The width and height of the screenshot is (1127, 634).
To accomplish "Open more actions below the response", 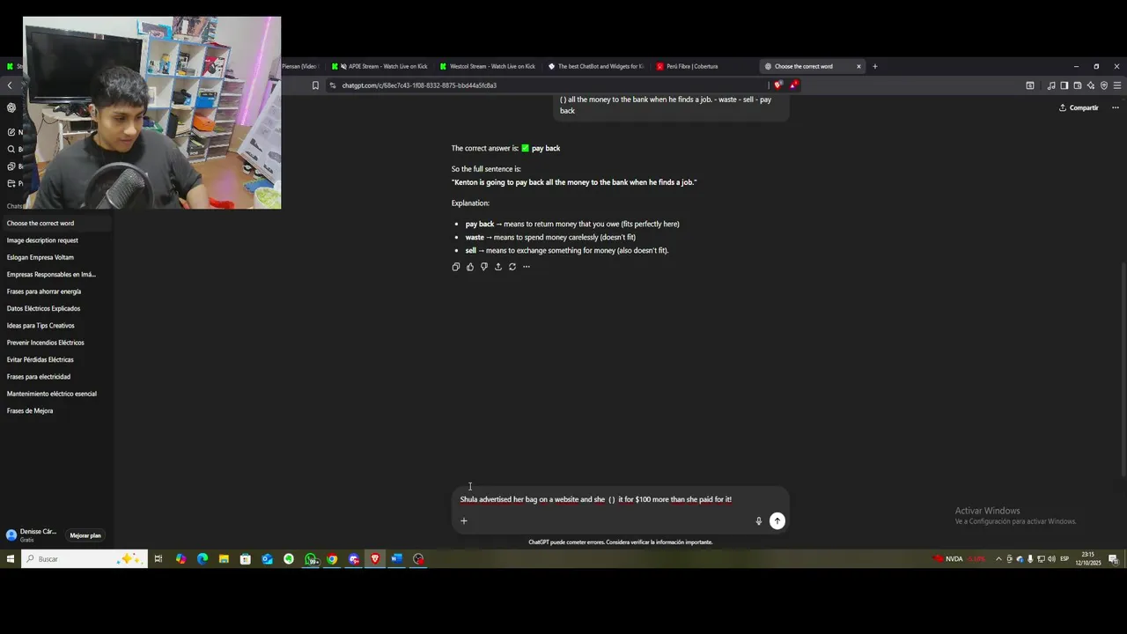I will [x=527, y=267].
